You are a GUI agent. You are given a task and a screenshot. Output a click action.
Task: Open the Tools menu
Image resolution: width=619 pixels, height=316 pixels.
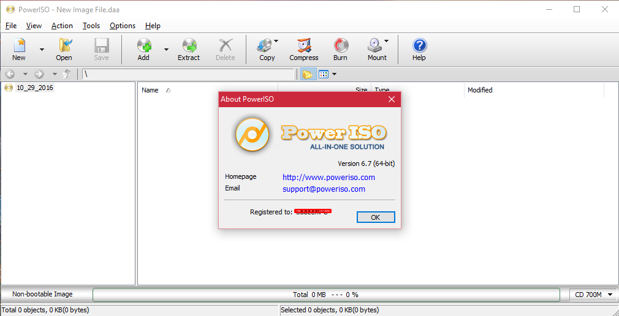pos(91,26)
